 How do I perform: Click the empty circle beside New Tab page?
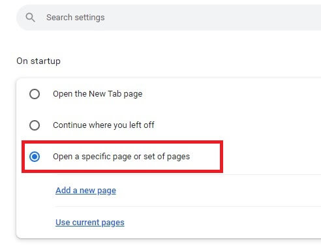point(35,94)
